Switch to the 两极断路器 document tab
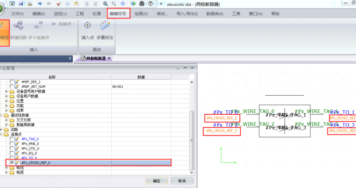This screenshot has width=356, height=188. tap(96, 58)
